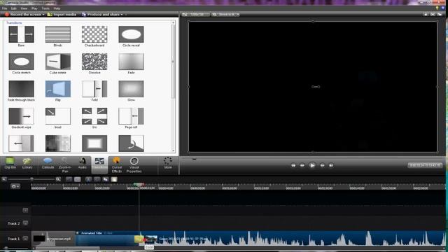Pick the Fade transition

click(131, 62)
